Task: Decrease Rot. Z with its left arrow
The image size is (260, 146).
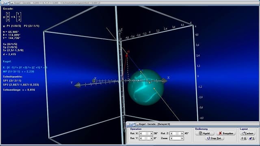Action: click(171, 133)
